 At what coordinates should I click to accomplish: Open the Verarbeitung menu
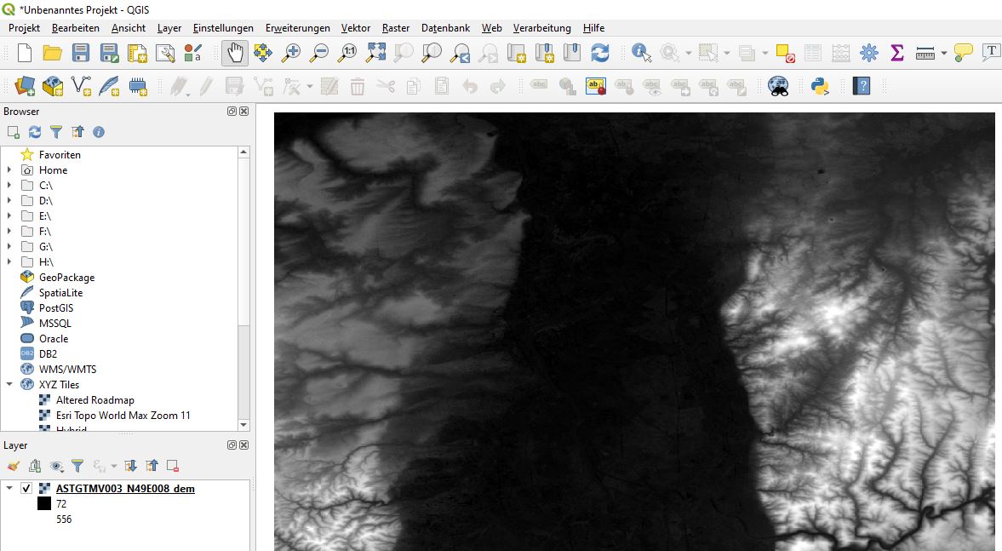(541, 28)
